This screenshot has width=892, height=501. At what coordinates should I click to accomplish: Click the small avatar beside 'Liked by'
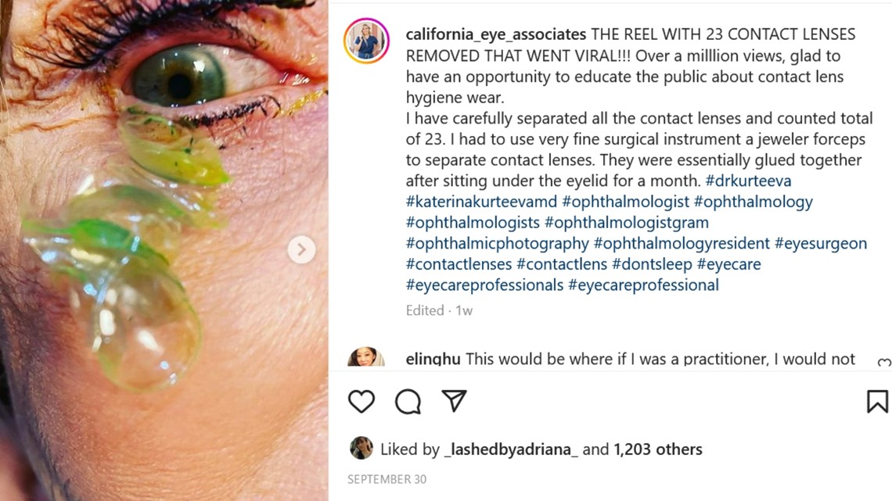[360, 448]
